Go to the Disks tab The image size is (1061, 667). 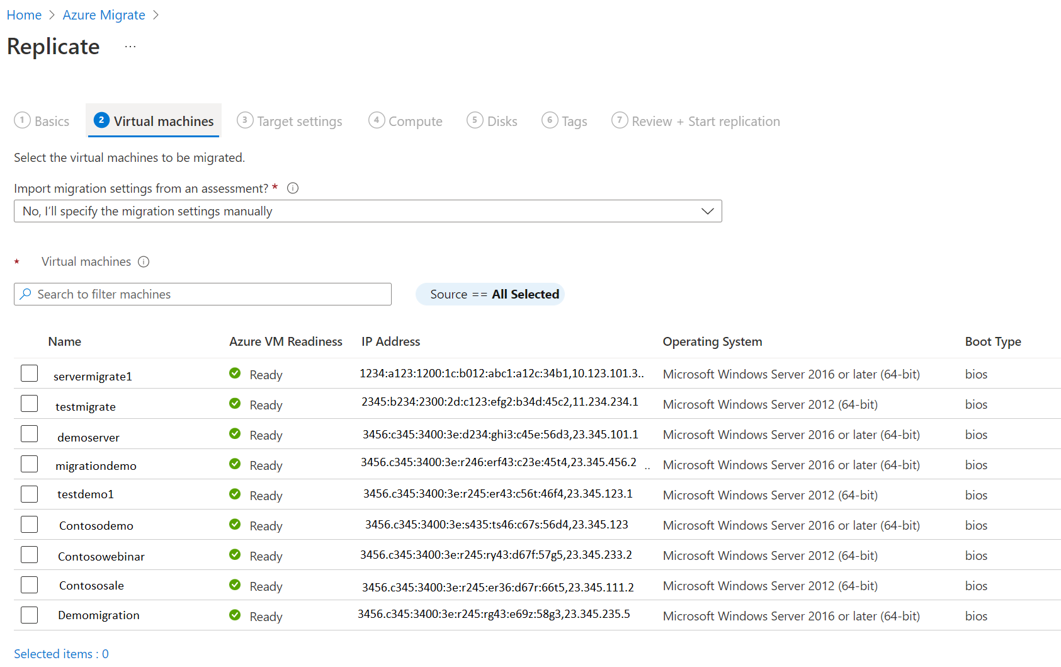coord(492,120)
